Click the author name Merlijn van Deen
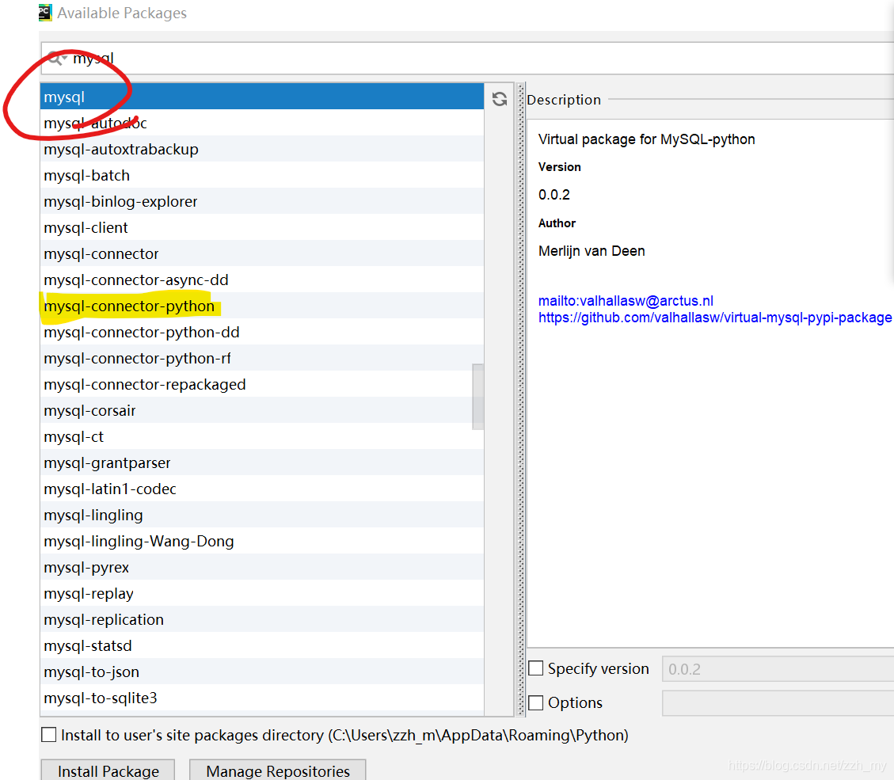The width and height of the screenshot is (894, 780). click(x=592, y=252)
